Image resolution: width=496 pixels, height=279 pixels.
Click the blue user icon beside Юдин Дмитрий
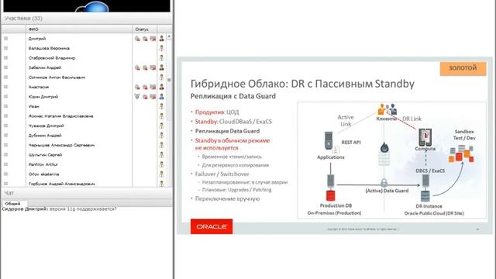click(162, 96)
